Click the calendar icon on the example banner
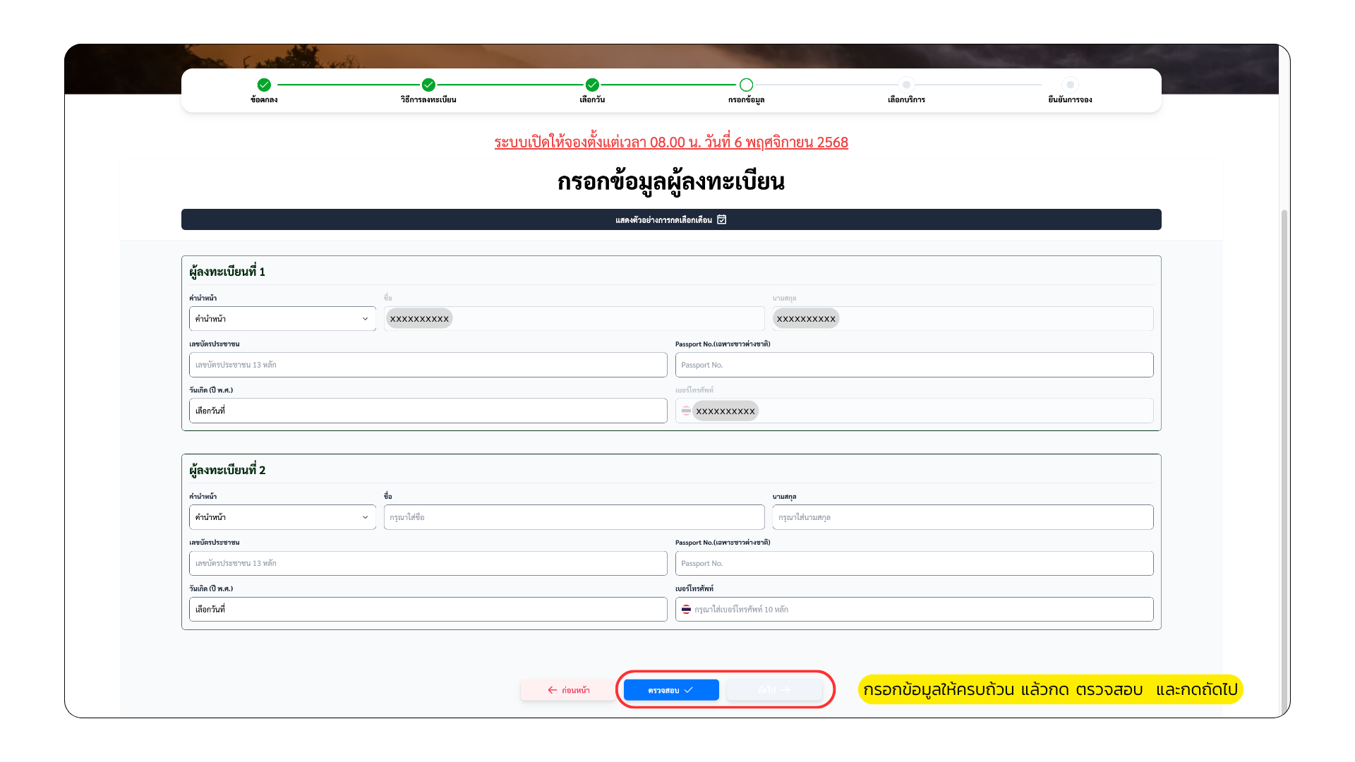Viewport: 1355px width, 762px height. tap(721, 219)
